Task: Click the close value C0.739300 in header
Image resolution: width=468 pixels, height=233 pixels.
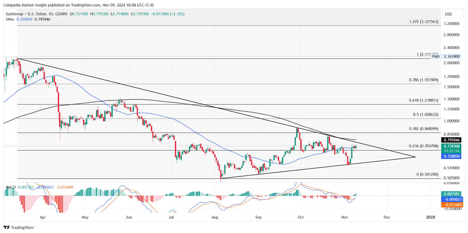Action: point(140,14)
